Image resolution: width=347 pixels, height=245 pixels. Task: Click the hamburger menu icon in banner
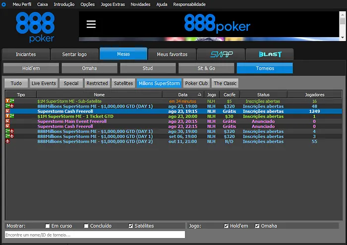91,24
